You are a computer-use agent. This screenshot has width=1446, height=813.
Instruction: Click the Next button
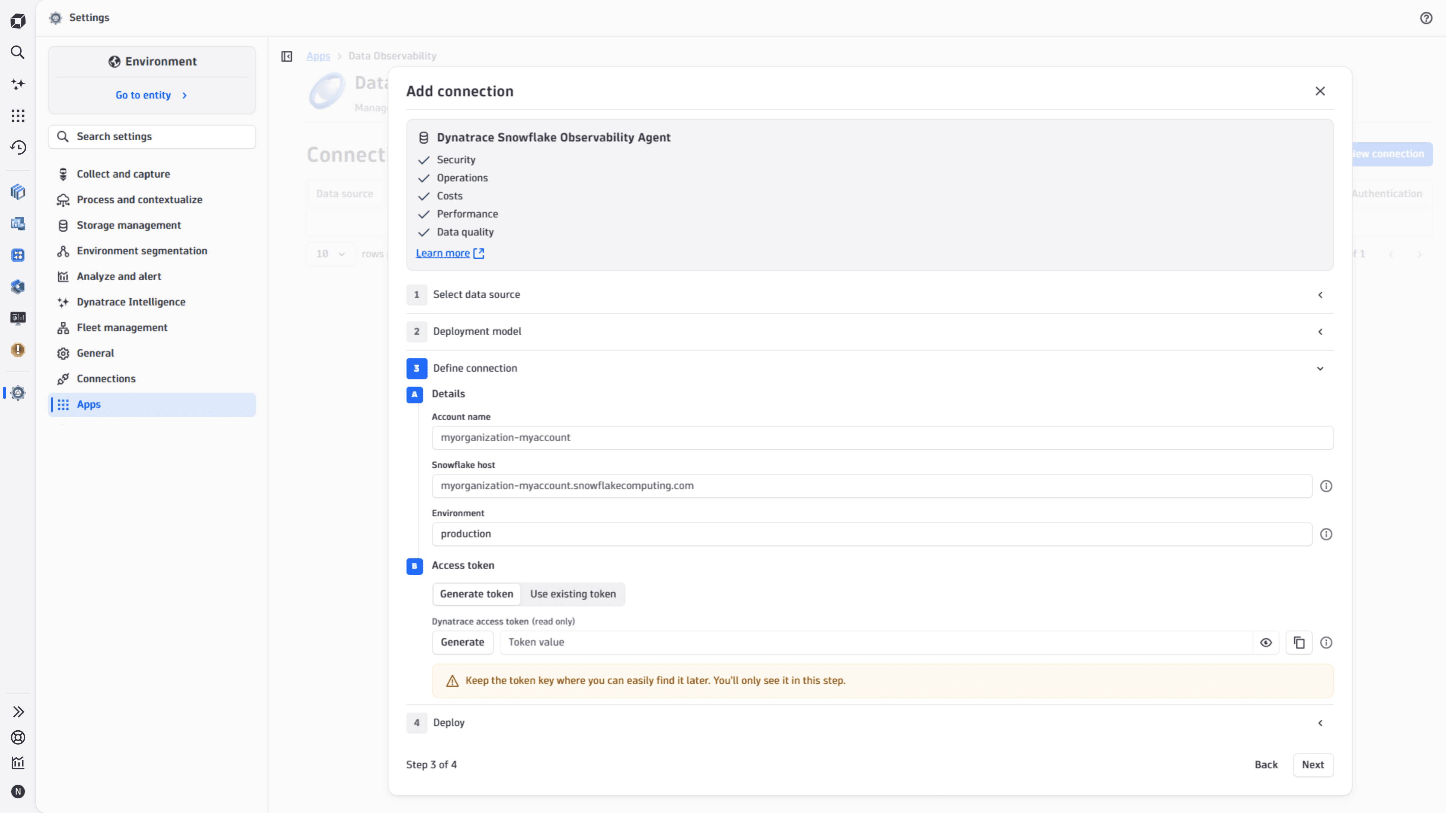pos(1313,765)
